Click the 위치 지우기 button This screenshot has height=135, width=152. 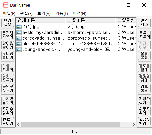(8, 78)
